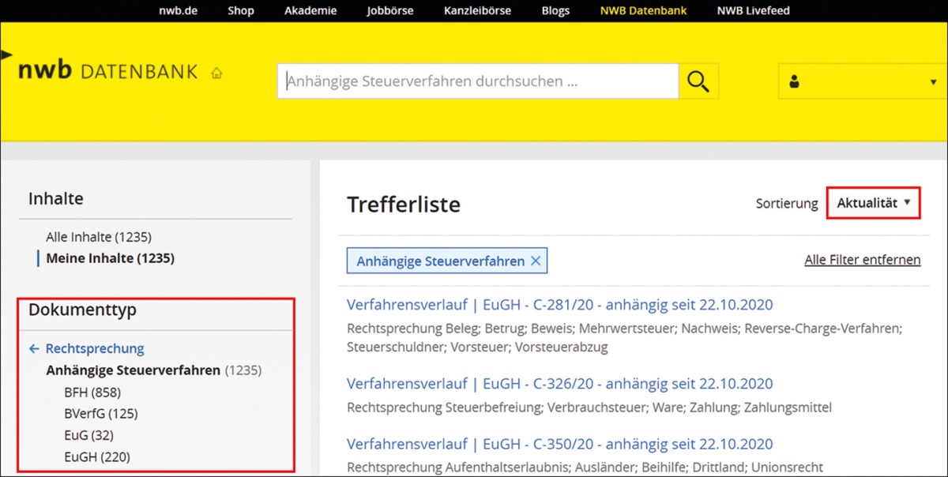Click the home icon beside nwb Datenbank
This screenshot has height=477, width=948.
216,73
